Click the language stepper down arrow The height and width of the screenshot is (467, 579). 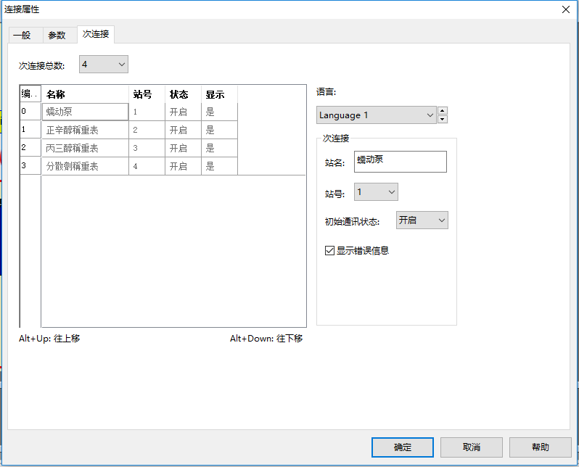pos(443,120)
